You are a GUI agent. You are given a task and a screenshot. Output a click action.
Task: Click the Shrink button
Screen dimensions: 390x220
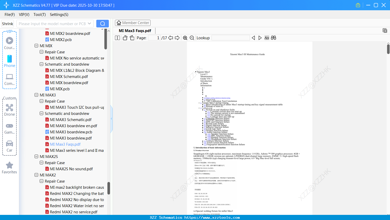[8, 24]
